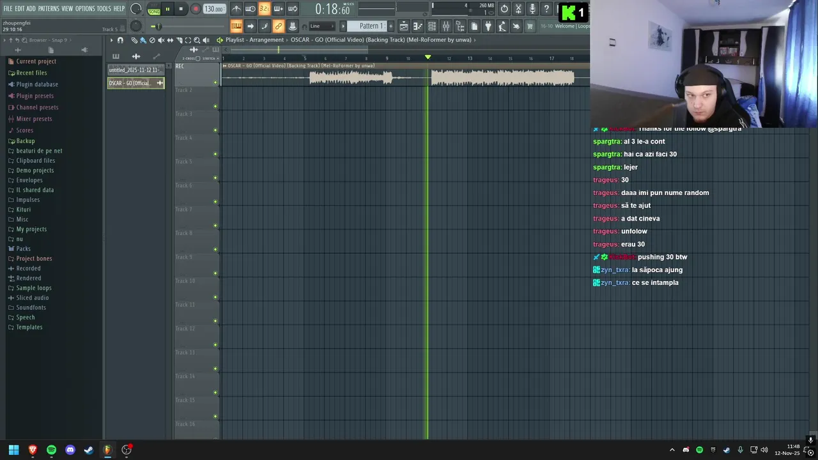This screenshot has height=460, width=818.
Task: Select the Playback speaker tool in playlist
Action: click(206, 40)
